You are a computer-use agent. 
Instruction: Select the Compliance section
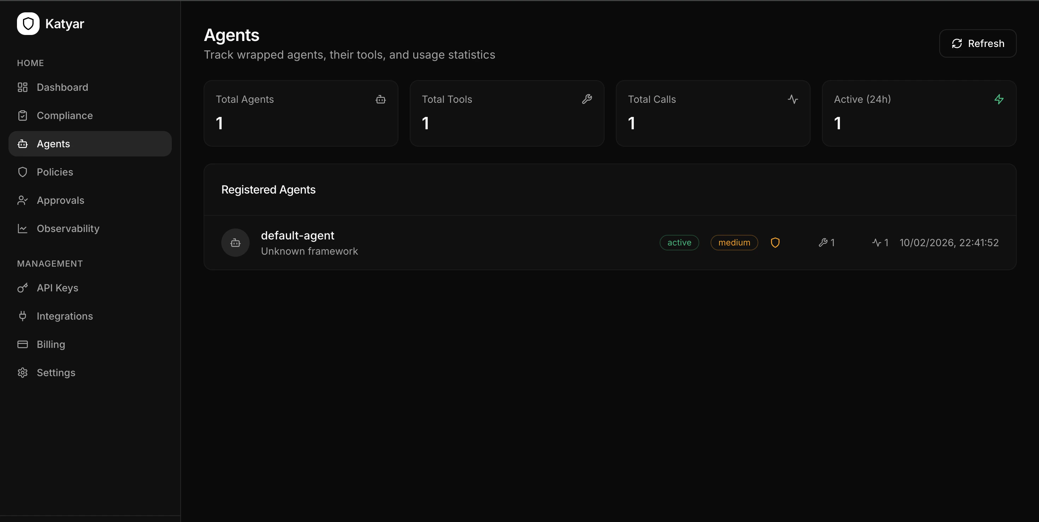coord(65,115)
